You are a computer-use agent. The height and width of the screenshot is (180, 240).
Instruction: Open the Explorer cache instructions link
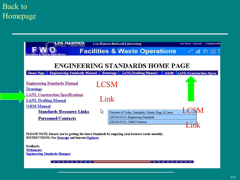(x=93, y=138)
